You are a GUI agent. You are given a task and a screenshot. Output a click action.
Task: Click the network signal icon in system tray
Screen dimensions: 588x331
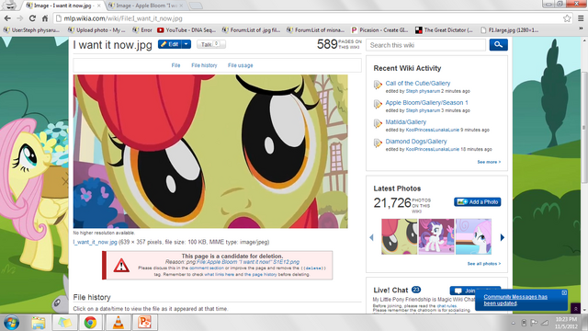(x=545, y=323)
